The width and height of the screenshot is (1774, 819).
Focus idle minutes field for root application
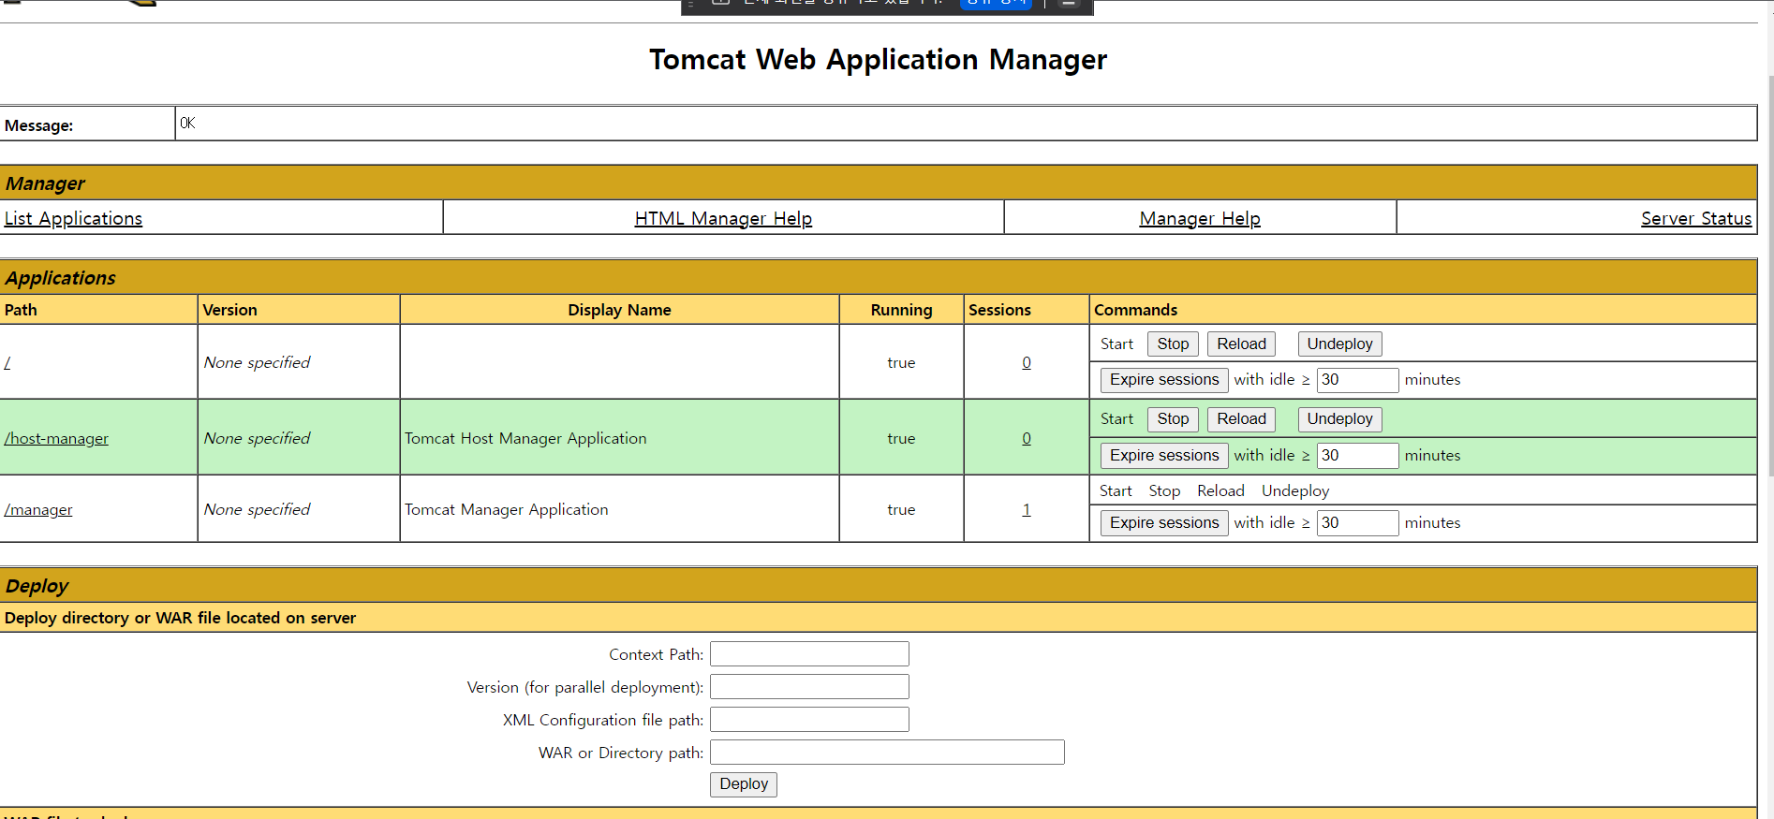click(x=1357, y=379)
